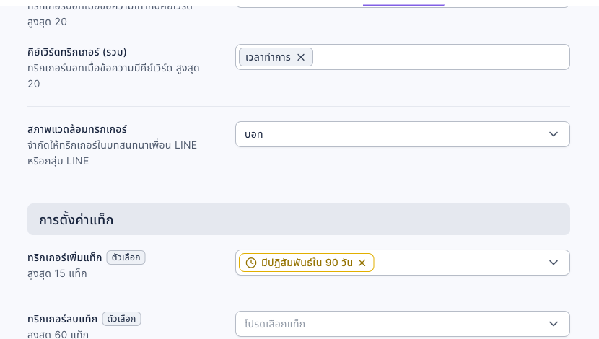
Task: Click the partially visible input field at top
Action: 403,4
